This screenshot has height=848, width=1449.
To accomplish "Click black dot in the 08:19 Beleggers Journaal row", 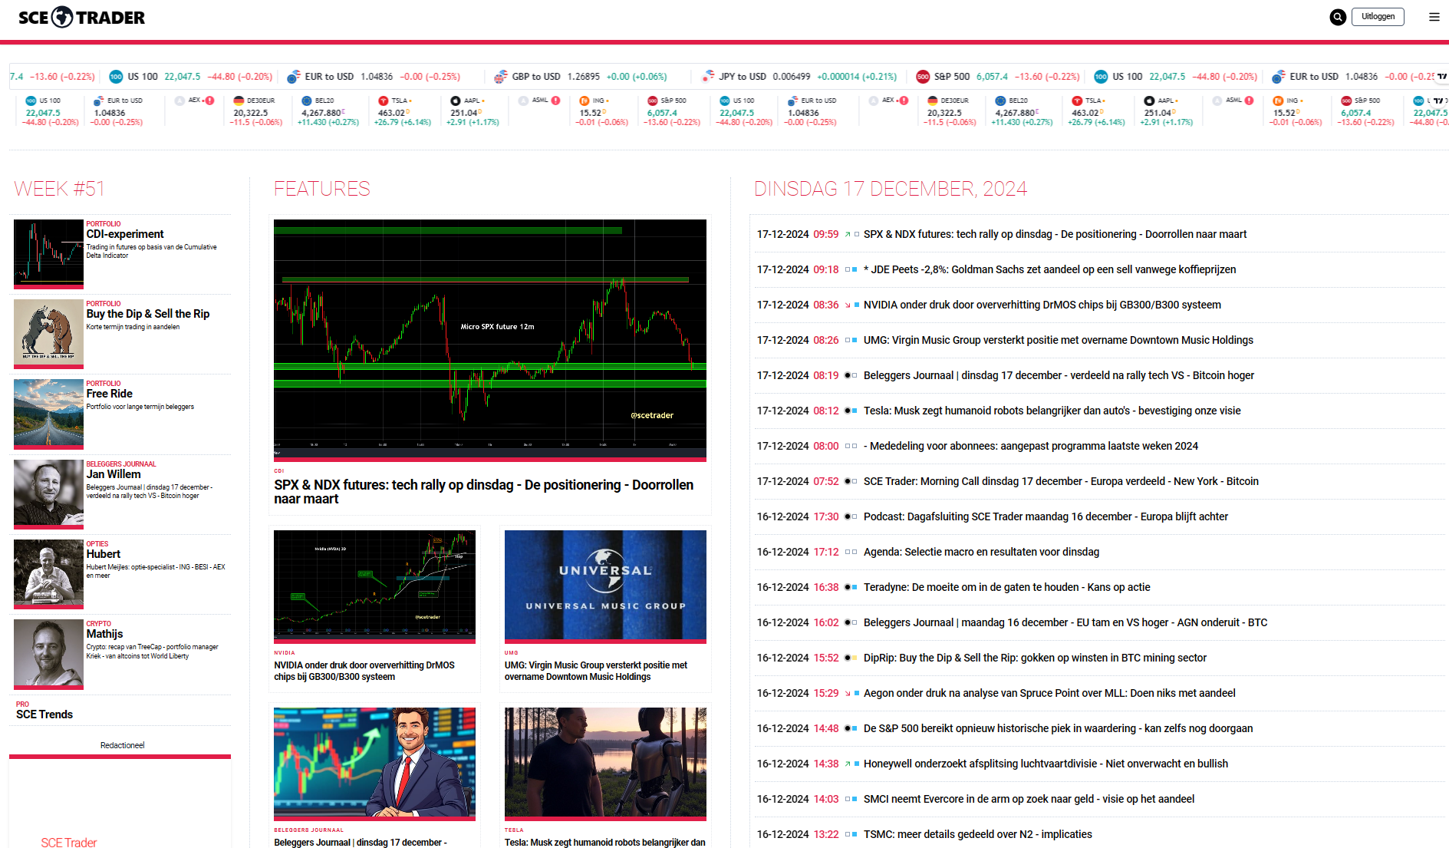I will tap(848, 376).
